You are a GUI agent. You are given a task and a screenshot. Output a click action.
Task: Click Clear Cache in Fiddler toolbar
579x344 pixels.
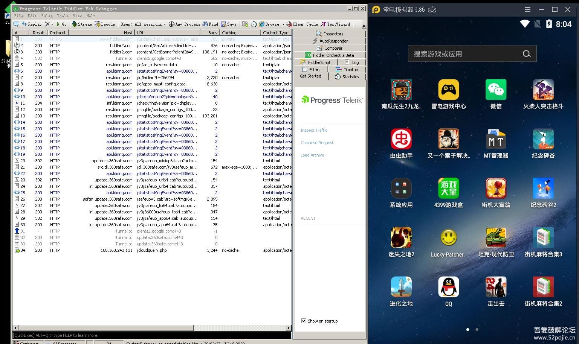[x=302, y=24]
